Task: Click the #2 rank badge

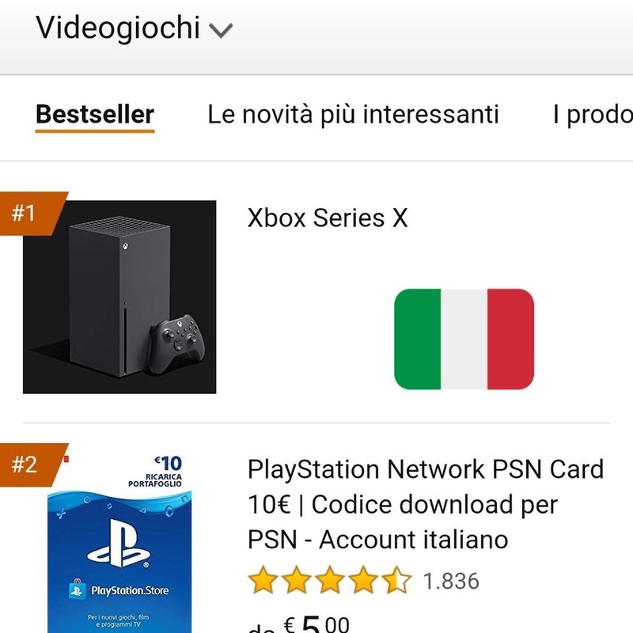Action: coord(25,464)
